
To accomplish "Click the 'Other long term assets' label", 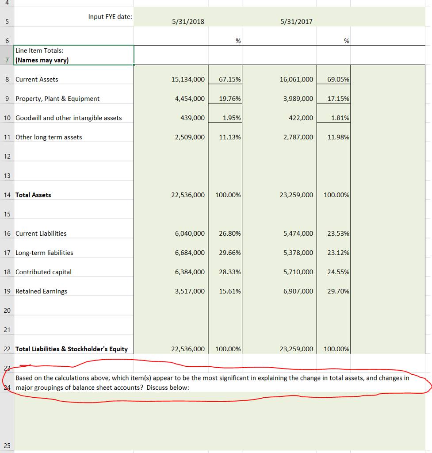I will [74, 132].
